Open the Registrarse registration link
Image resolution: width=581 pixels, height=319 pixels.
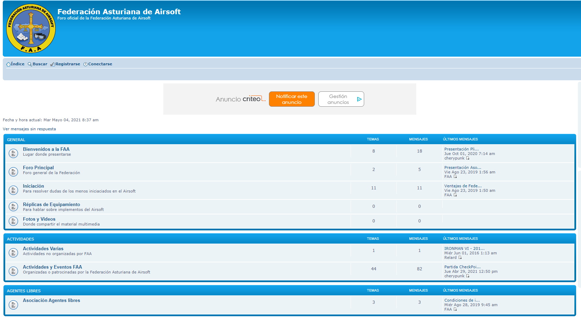point(67,64)
